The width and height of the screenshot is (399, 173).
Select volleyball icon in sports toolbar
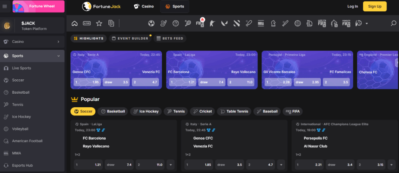click(297, 23)
